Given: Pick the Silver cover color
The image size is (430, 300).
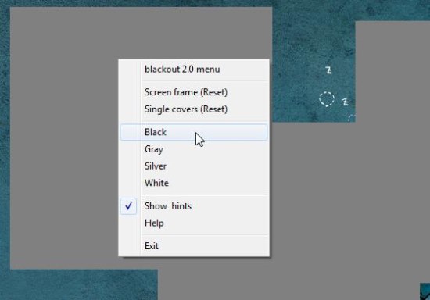Looking at the screenshot, I should [x=194, y=166].
